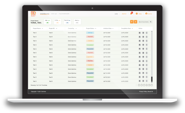
Task: Go to the next page arrow
Action: point(152,85)
